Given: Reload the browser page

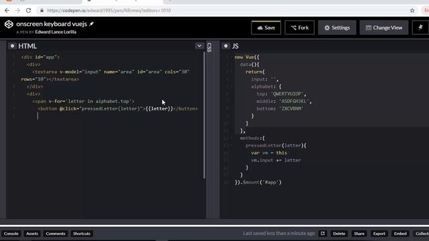Looking at the screenshot, I should coord(28,11).
